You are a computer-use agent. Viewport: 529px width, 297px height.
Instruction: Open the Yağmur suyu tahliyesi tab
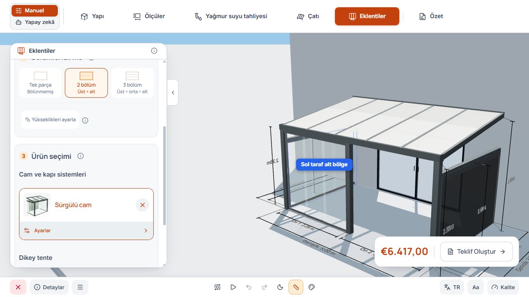tap(231, 16)
